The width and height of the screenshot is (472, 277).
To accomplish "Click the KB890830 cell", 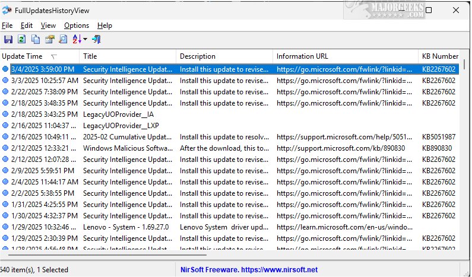I will point(437,148).
